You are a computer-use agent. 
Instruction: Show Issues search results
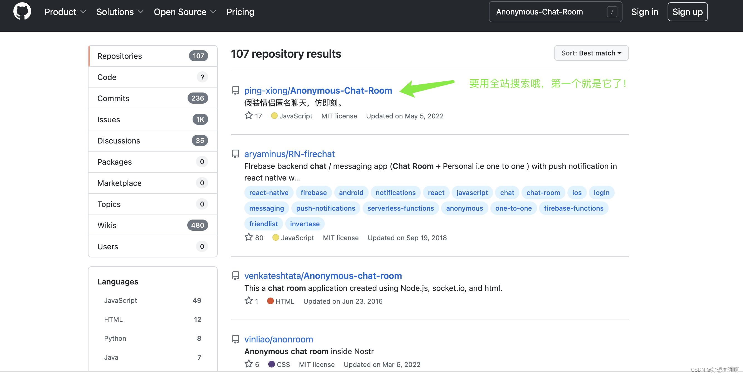pos(152,120)
